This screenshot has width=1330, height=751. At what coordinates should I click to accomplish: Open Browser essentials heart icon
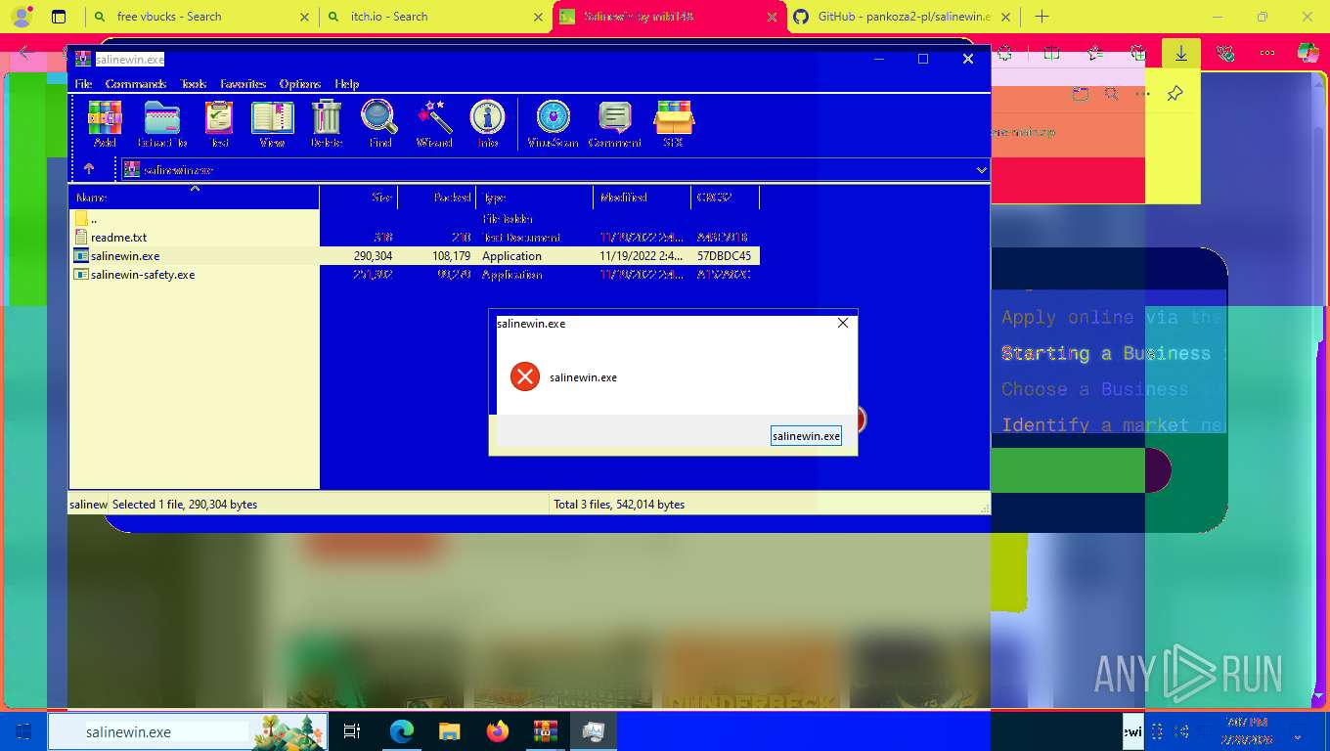click(1225, 54)
